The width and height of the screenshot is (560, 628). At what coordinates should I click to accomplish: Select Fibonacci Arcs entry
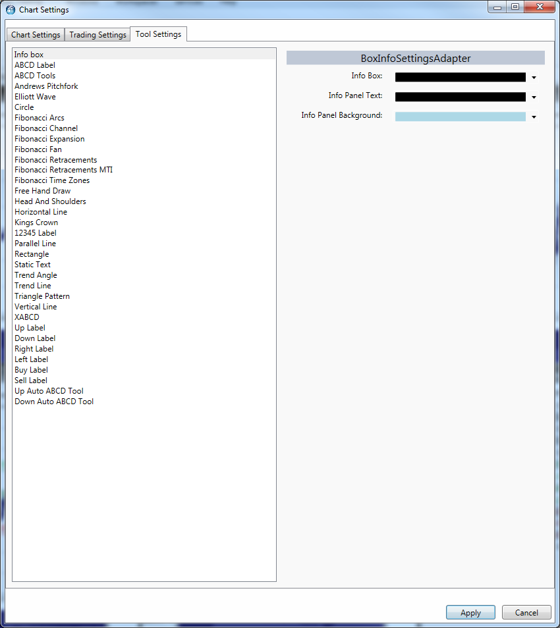click(x=144, y=118)
